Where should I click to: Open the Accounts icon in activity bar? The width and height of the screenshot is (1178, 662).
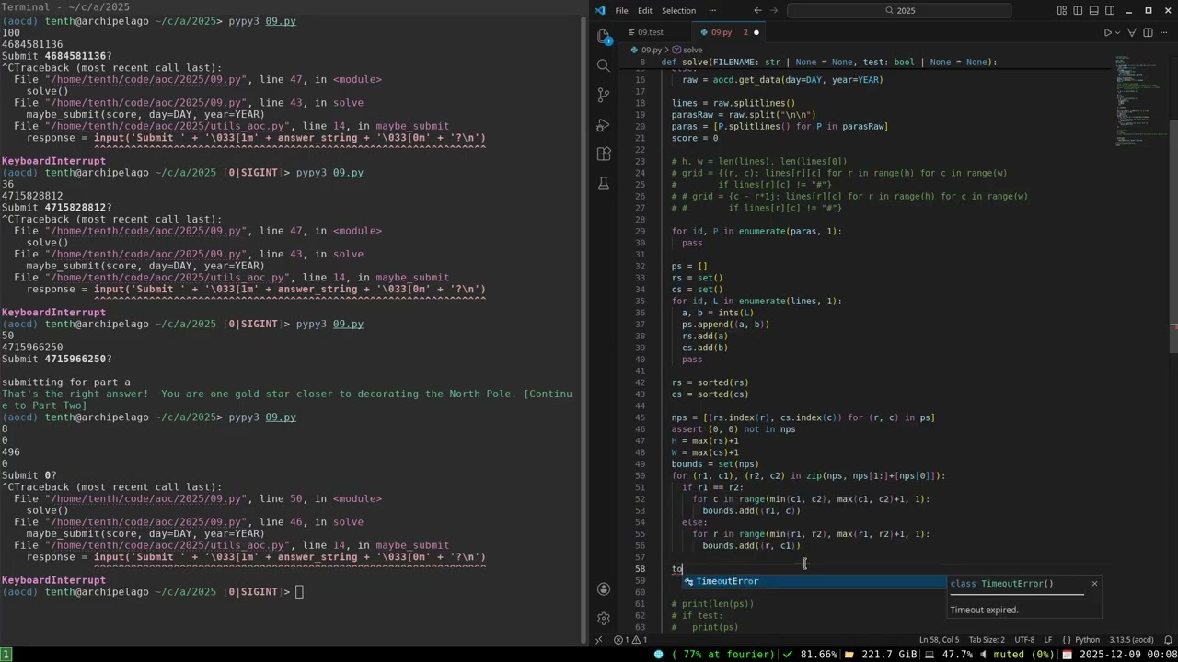coord(604,589)
